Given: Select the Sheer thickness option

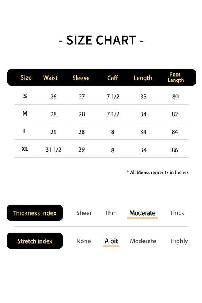Looking at the screenshot, I should pos(84,213).
